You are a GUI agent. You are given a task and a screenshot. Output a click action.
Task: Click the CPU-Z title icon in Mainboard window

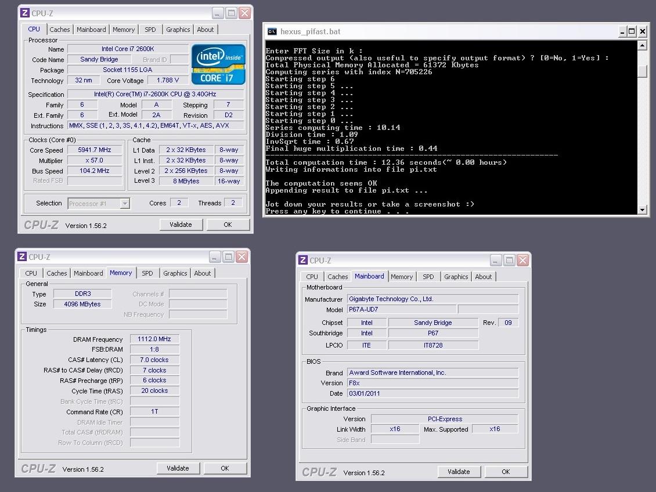coord(303,260)
